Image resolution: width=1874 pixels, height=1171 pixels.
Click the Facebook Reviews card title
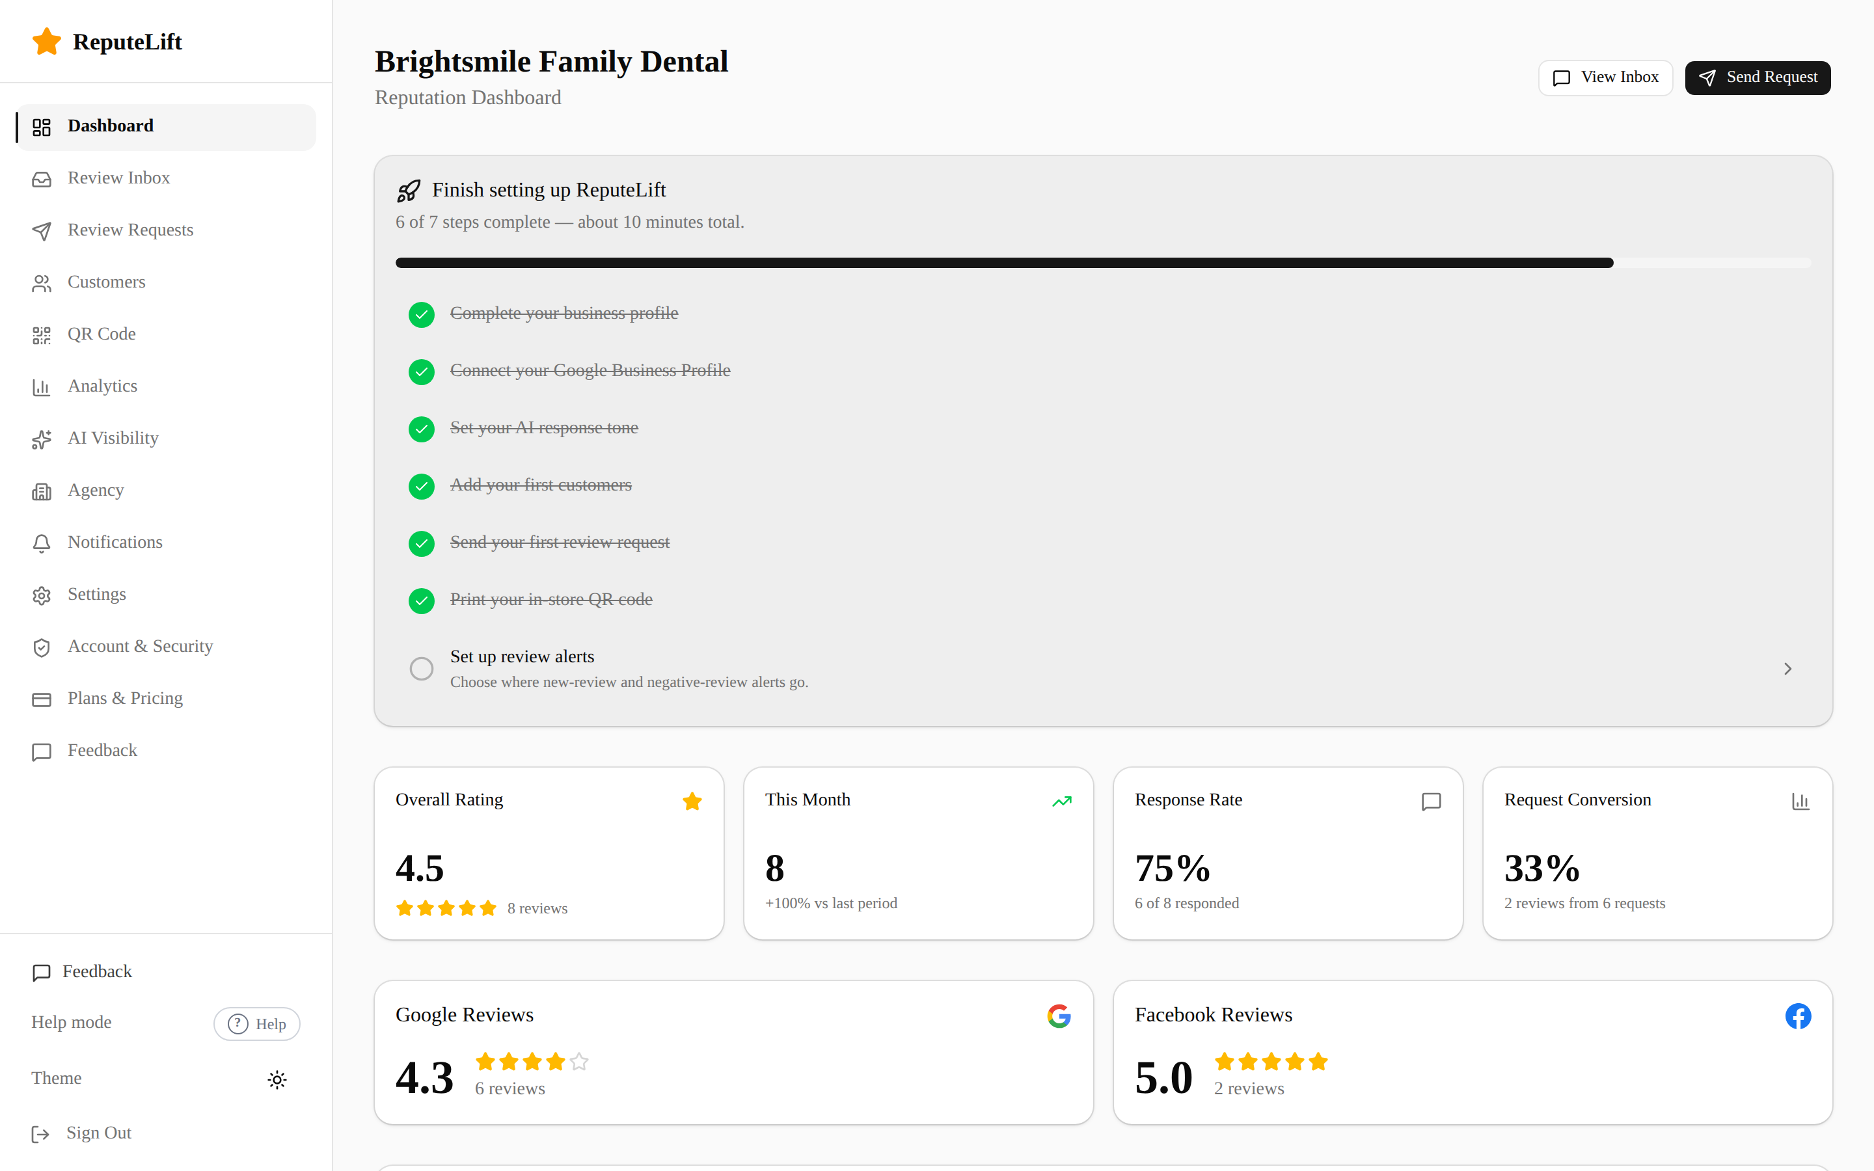tap(1214, 1015)
